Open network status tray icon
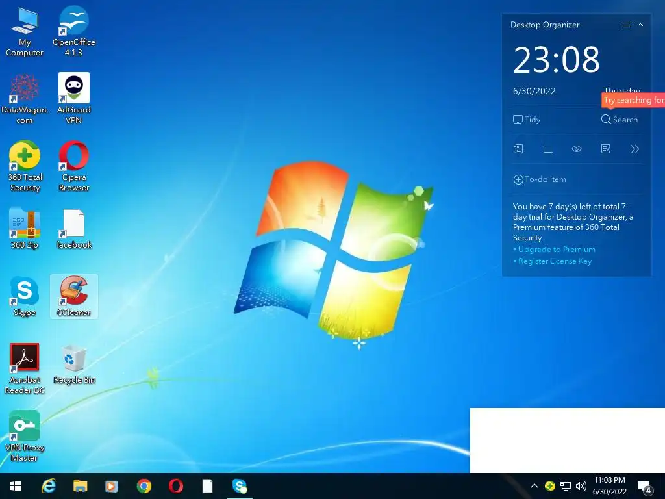This screenshot has width=665, height=499. point(566,486)
